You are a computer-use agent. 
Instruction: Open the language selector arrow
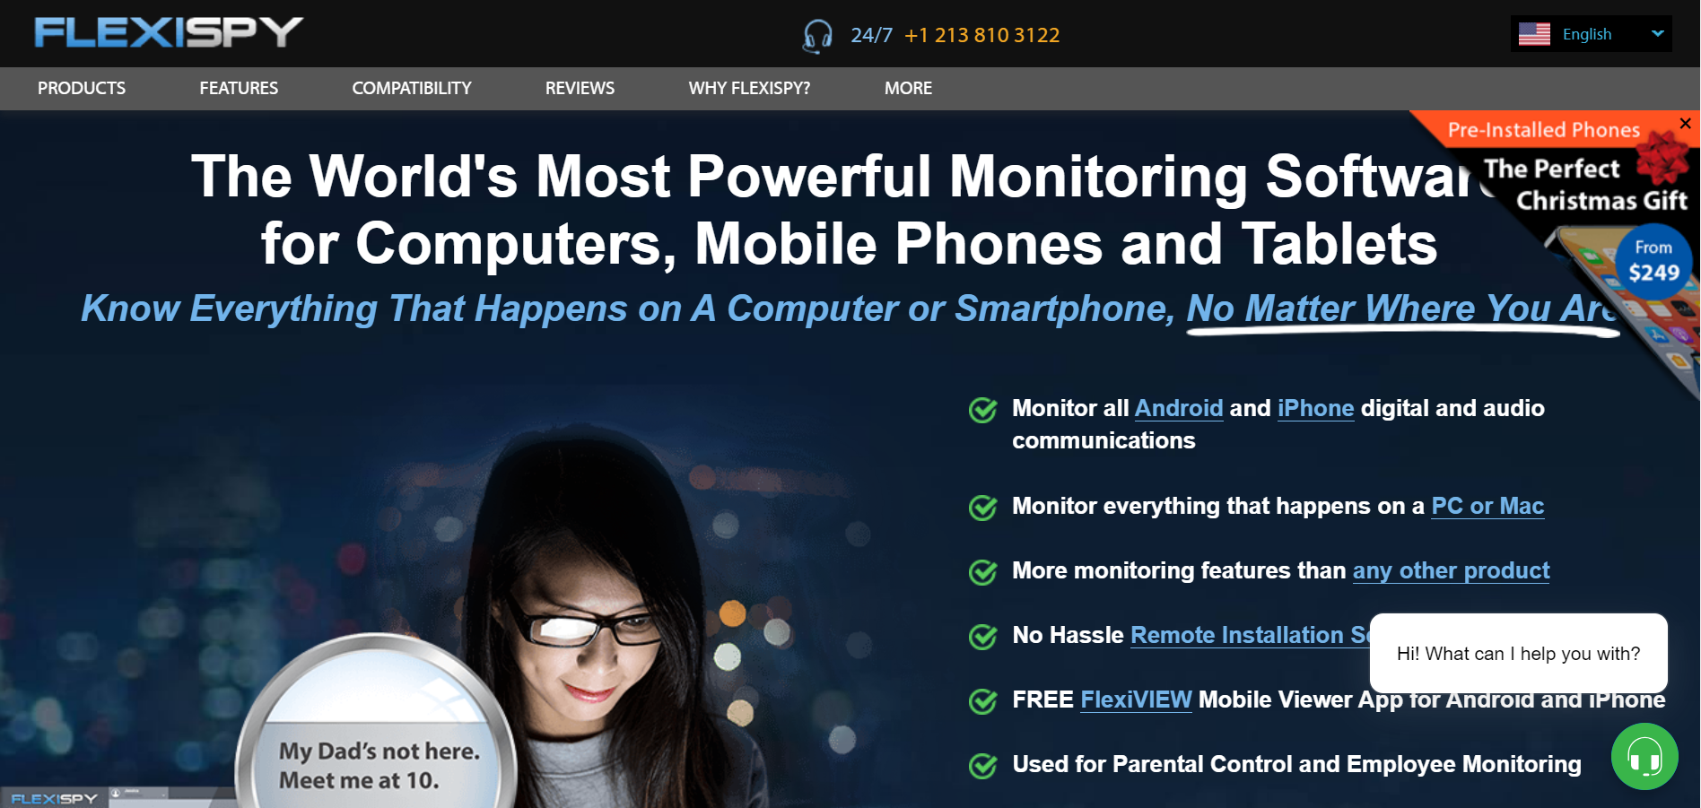[x=1657, y=33]
